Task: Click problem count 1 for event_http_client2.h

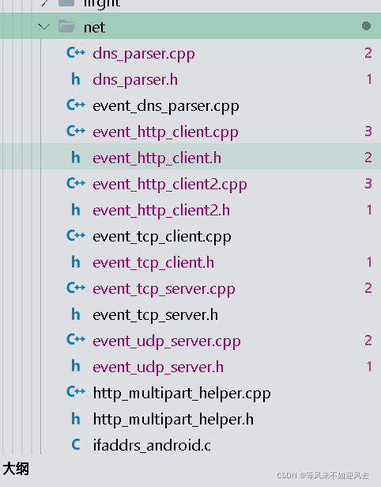Action: (369, 210)
